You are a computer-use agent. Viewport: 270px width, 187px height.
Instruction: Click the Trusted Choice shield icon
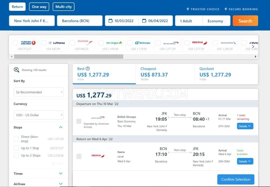188,9
